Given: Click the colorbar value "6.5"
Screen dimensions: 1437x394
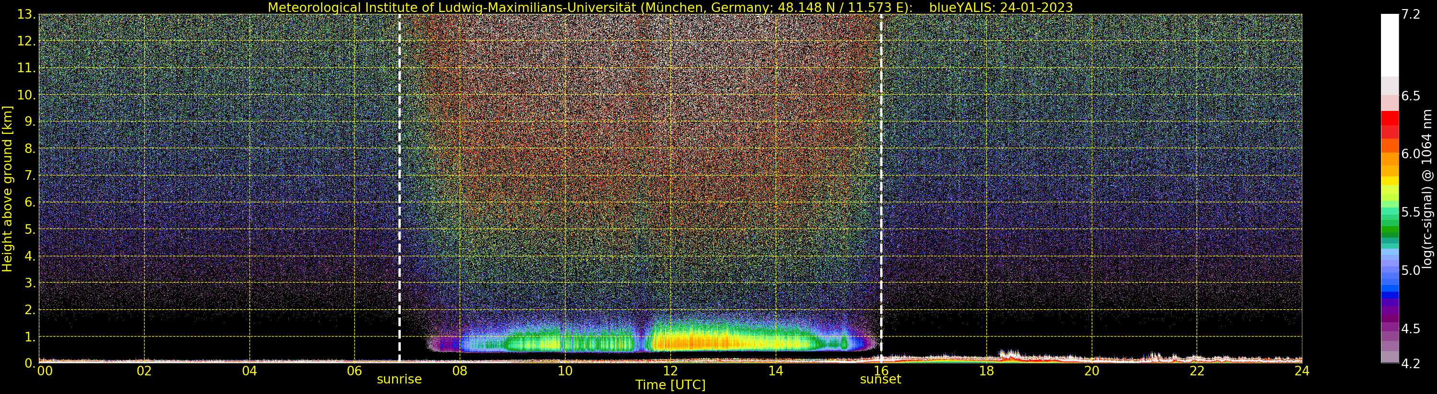Looking at the screenshot, I should pos(1411,96).
